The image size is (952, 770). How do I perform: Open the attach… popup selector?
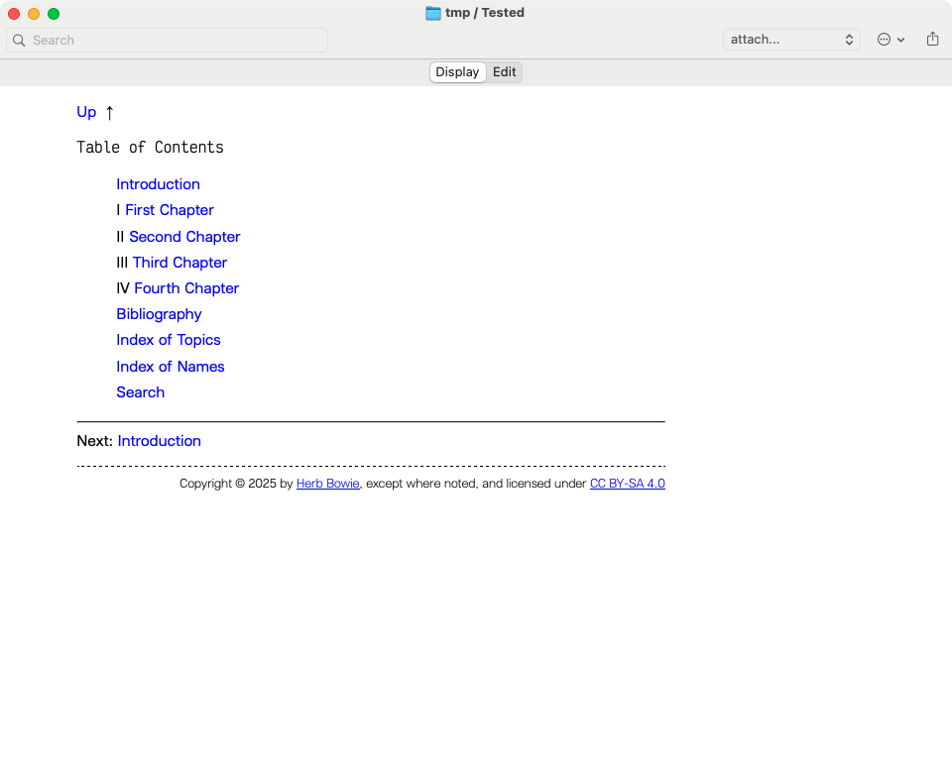click(790, 40)
